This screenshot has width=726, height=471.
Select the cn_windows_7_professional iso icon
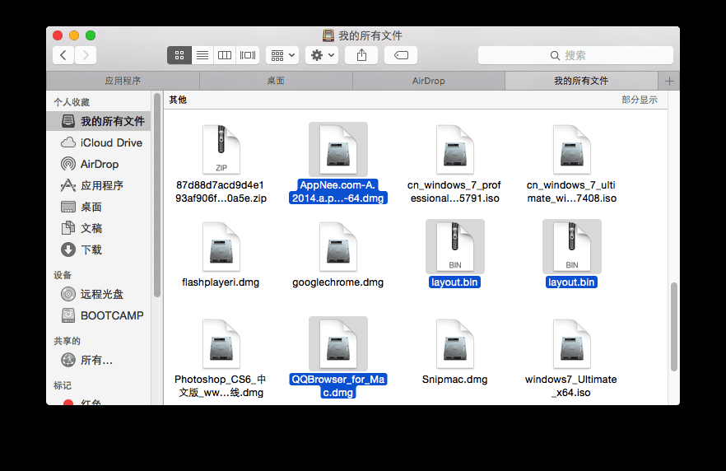tap(455, 150)
